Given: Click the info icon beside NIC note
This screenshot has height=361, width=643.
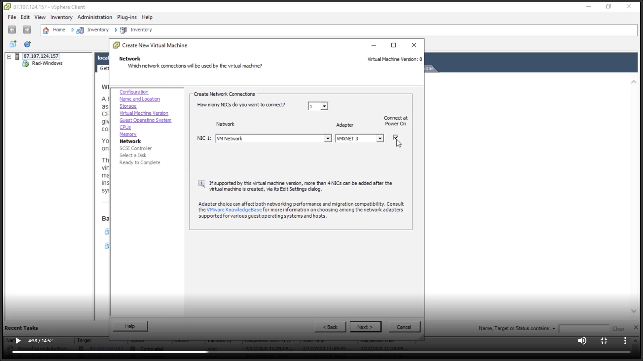Looking at the screenshot, I should pos(202,184).
